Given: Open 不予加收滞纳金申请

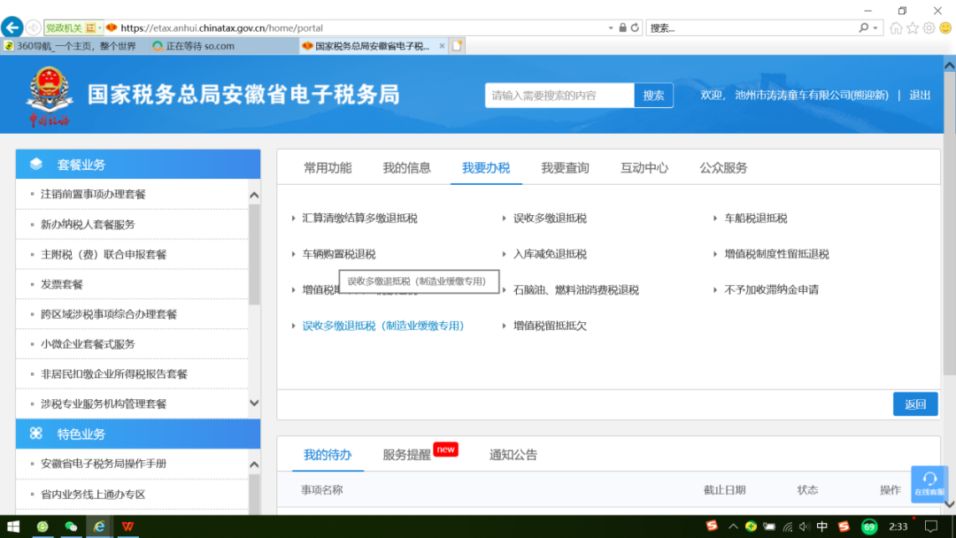Looking at the screenshot, I should pos(771,290).
